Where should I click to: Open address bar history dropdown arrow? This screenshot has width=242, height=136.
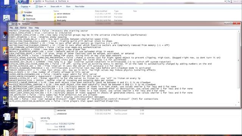[225, 1]
